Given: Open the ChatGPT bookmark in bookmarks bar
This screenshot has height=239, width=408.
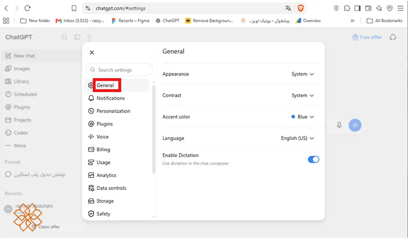Looking at the screenshot, I should pyautogui.click(x=167, y=21).
